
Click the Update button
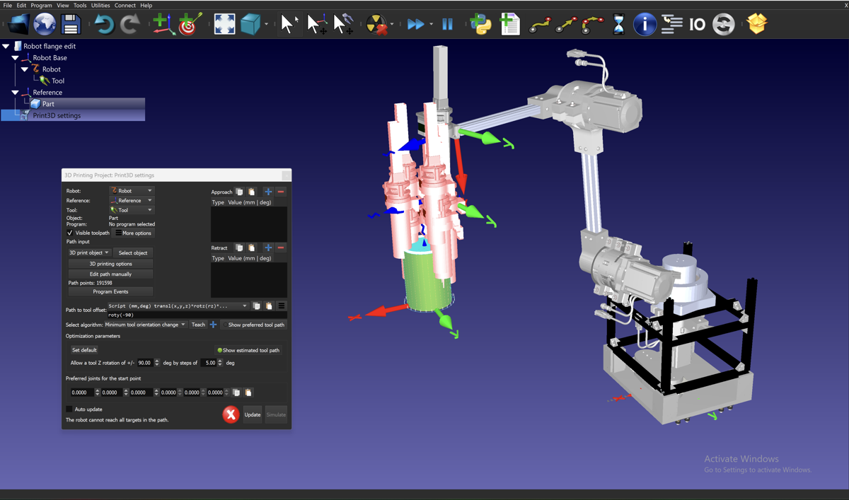(x=253, y=414)
